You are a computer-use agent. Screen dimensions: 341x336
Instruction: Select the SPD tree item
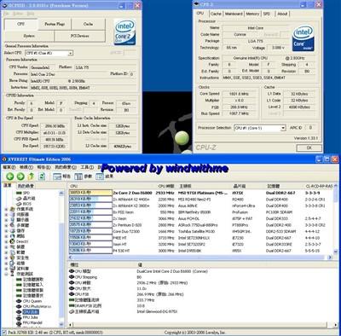click(x=26, y=193)
